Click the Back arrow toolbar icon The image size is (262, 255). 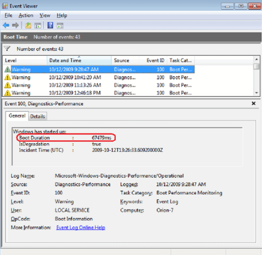pos(6,25)
